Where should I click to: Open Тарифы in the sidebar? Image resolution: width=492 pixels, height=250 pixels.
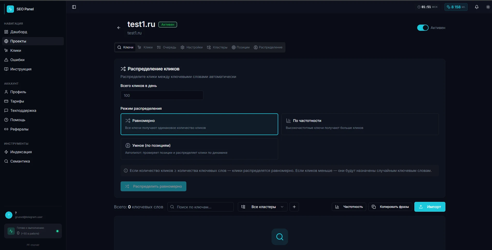(x=33, y=101)
